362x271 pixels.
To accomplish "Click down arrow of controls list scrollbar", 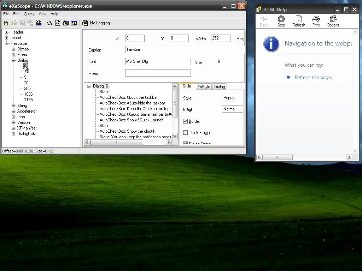I will (175, 136).
